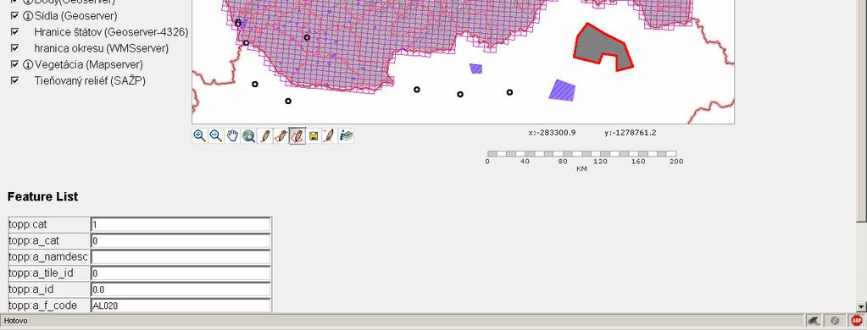Click the Adblock Plus status bar icon
Image resolution: width=867 pixels, height=330 pixels.
(857, 321)
